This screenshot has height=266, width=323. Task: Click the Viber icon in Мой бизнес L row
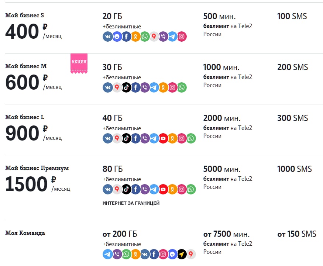[145, 138]
